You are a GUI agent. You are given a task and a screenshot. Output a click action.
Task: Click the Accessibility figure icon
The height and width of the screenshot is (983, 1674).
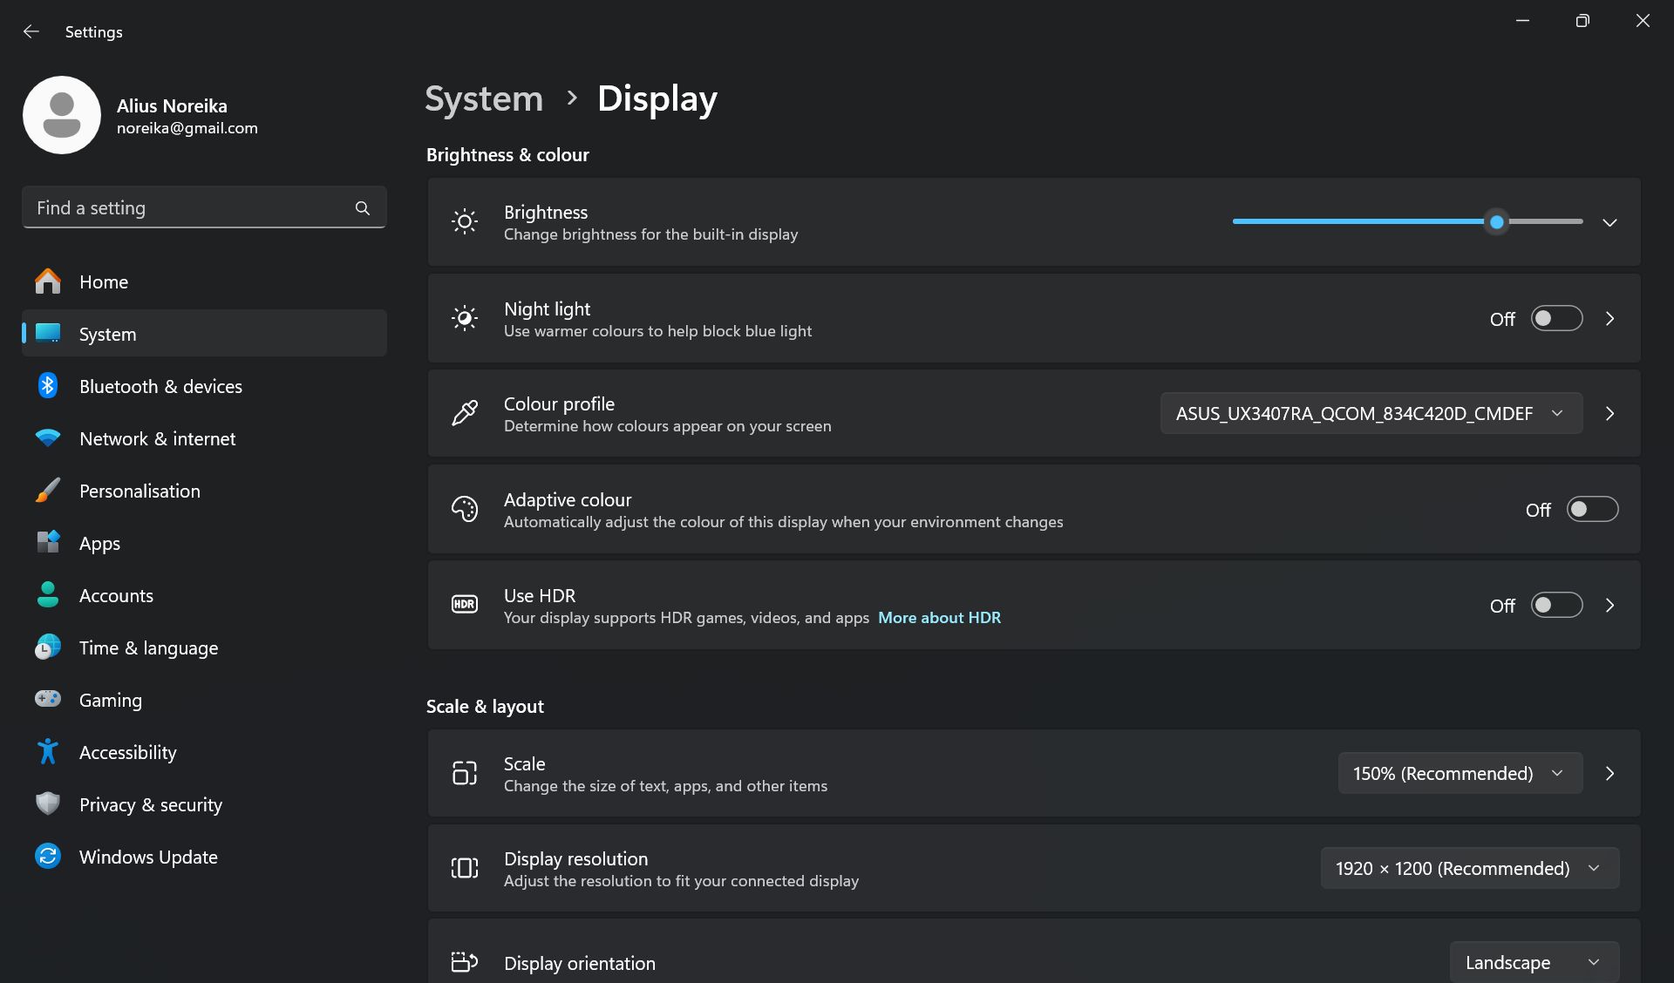48,751
